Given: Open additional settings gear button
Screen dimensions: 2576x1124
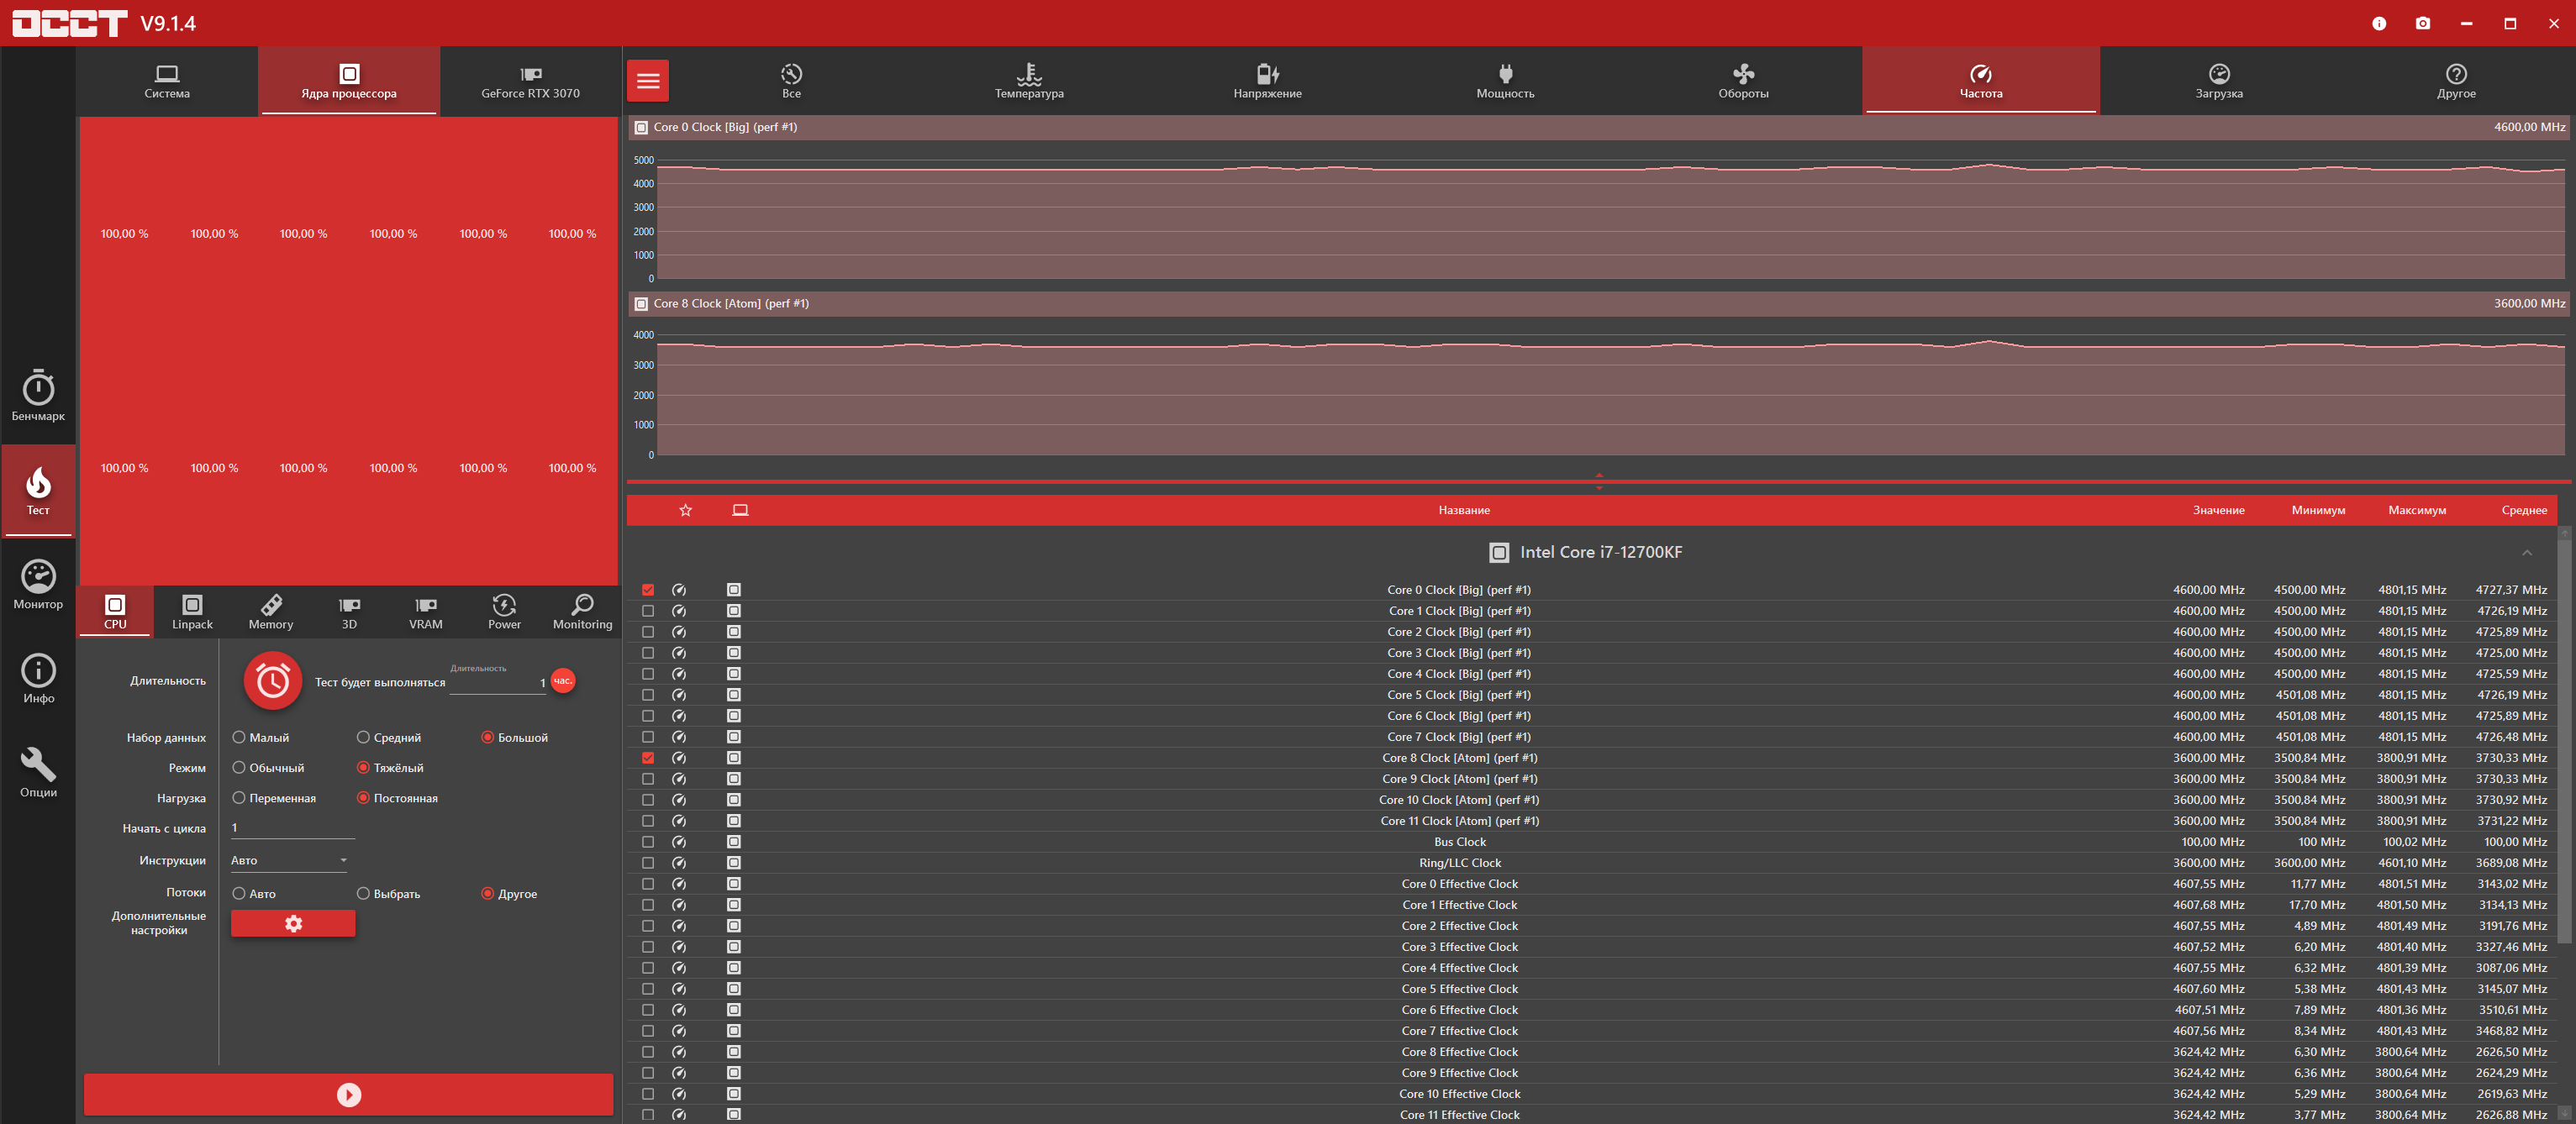Looking at the screenshot, I should coord(293,923).
